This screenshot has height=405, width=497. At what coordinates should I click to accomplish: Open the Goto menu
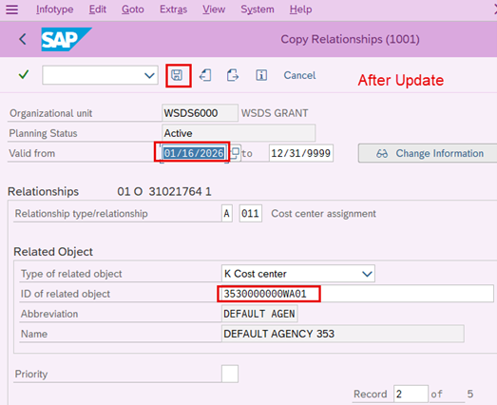[133, 10]
